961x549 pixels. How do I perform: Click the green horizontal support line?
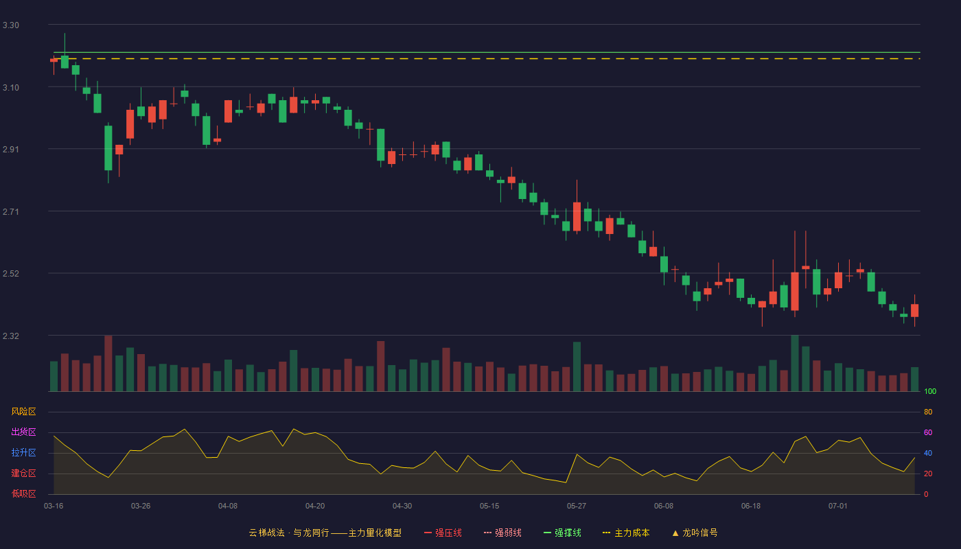point(487,52)
